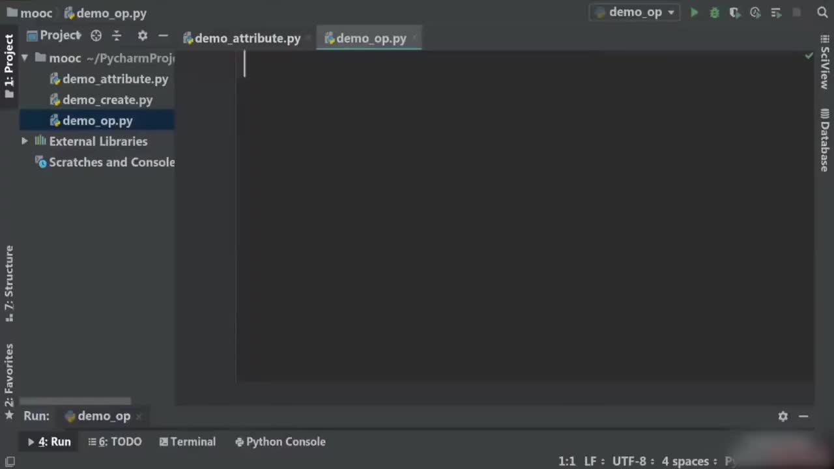This screenshot has height=469, width=834.
Task: Close the demo_attribute.py editor tab
Action: click(x=308, y=38)
